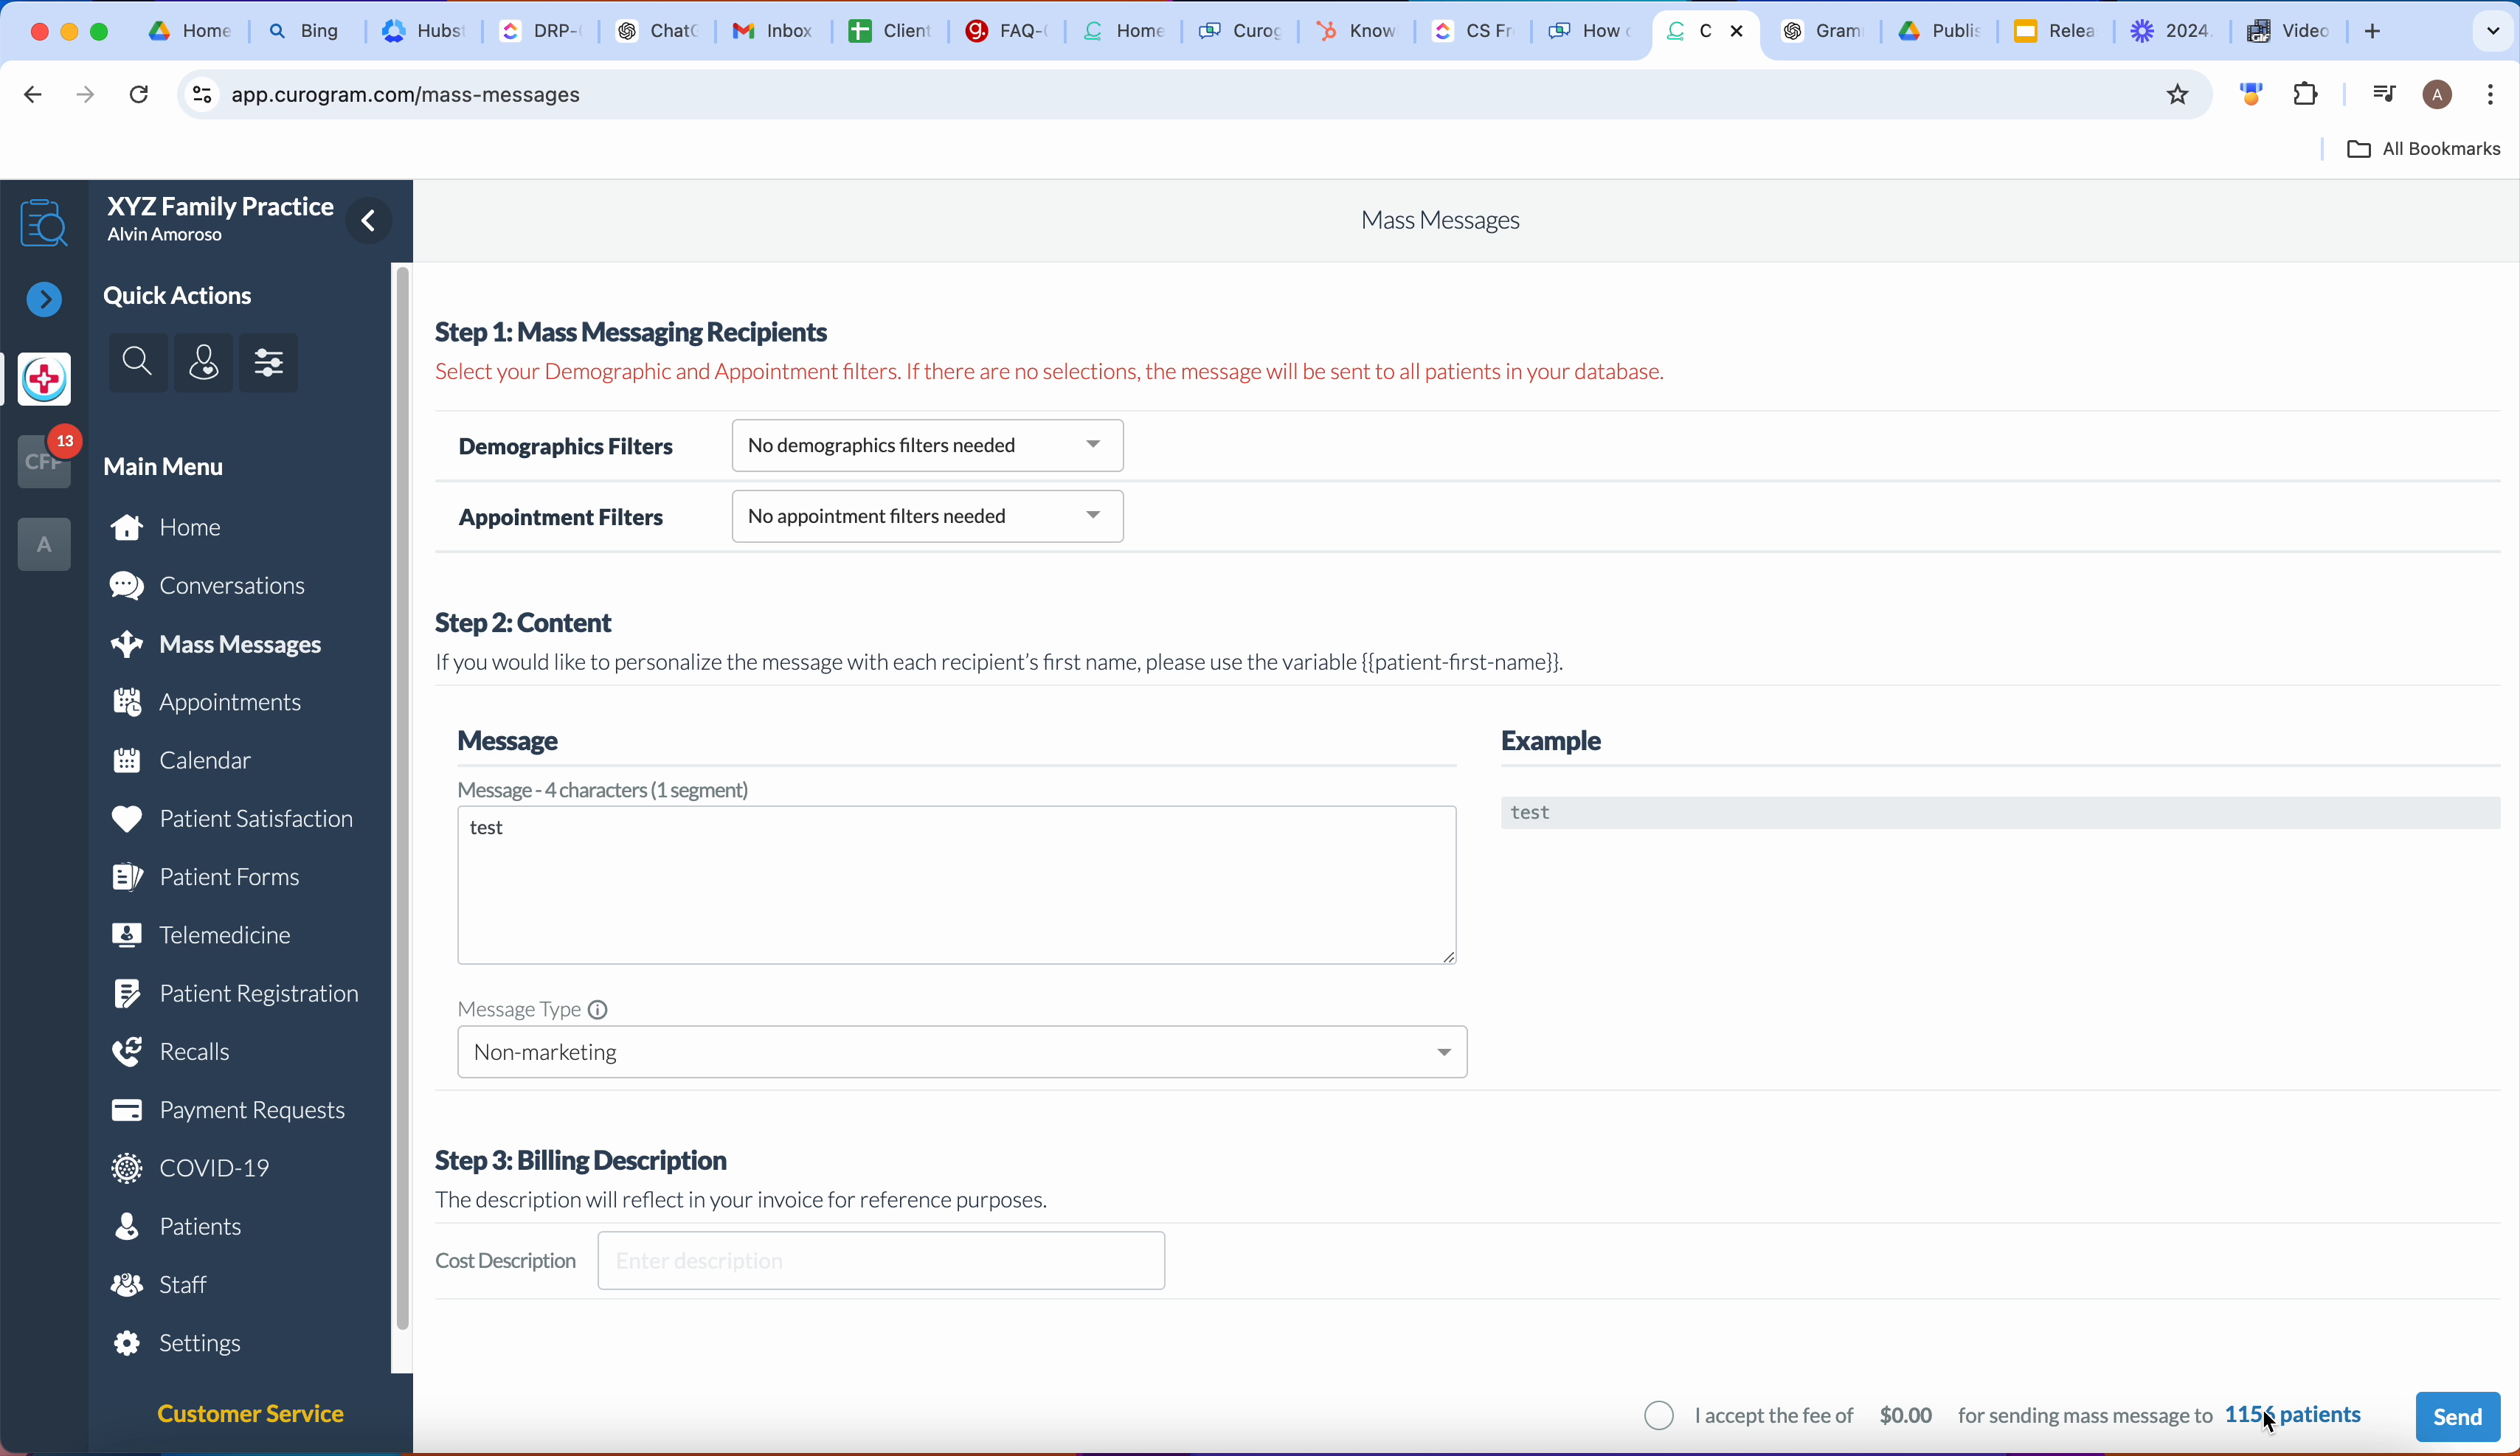Open the Demographics Filters dropdown
Screen dimensions: 2520x1456
(927, 446)
